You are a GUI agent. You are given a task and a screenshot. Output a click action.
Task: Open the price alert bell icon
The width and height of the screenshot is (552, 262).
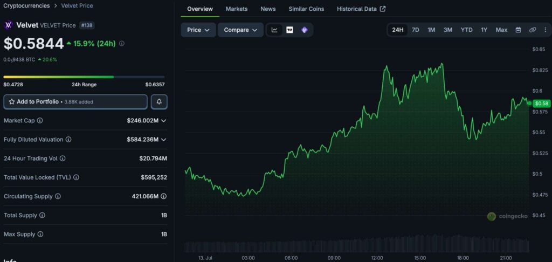click(159, 102)
